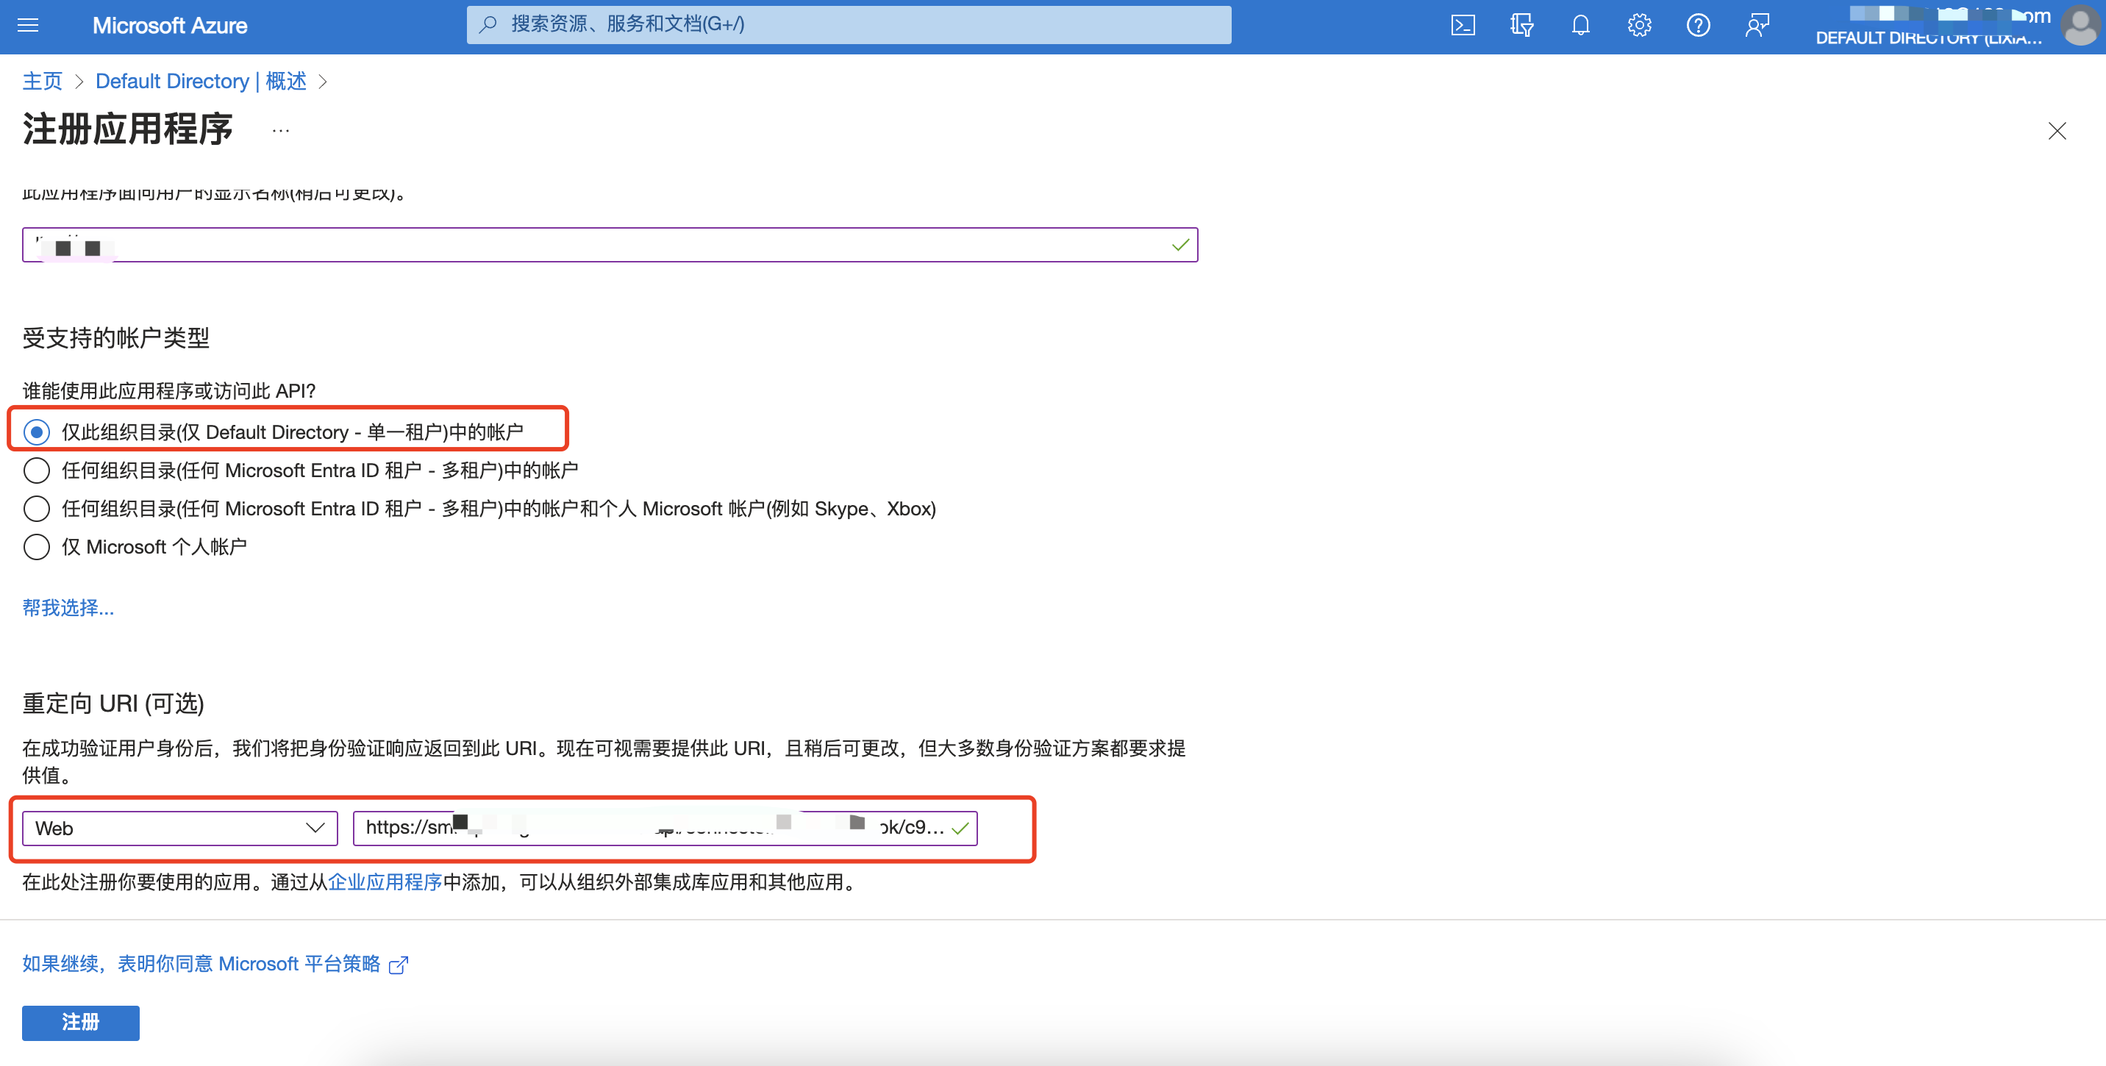Image resolution: width=2106 pixels, height=1066 pixels.
Task: Select 仅 Microsoft 个人帐户 option
Action: click(x=135, y=546)
